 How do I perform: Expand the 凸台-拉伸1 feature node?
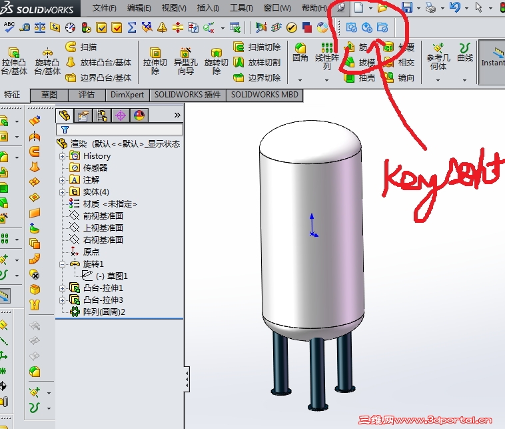click(x=63, y=288)
